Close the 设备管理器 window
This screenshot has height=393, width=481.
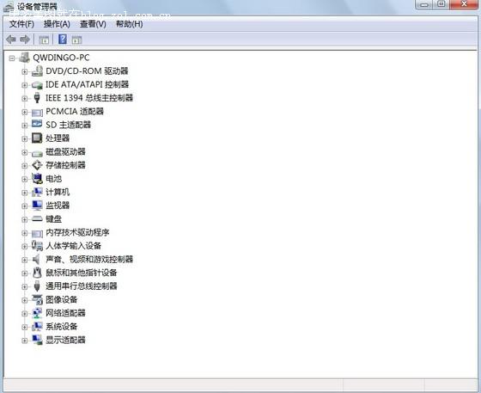point(464,4)
